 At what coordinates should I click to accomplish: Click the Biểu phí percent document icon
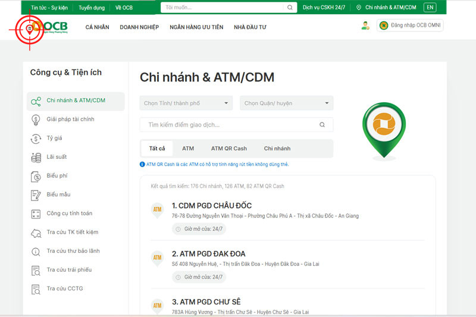36,177
